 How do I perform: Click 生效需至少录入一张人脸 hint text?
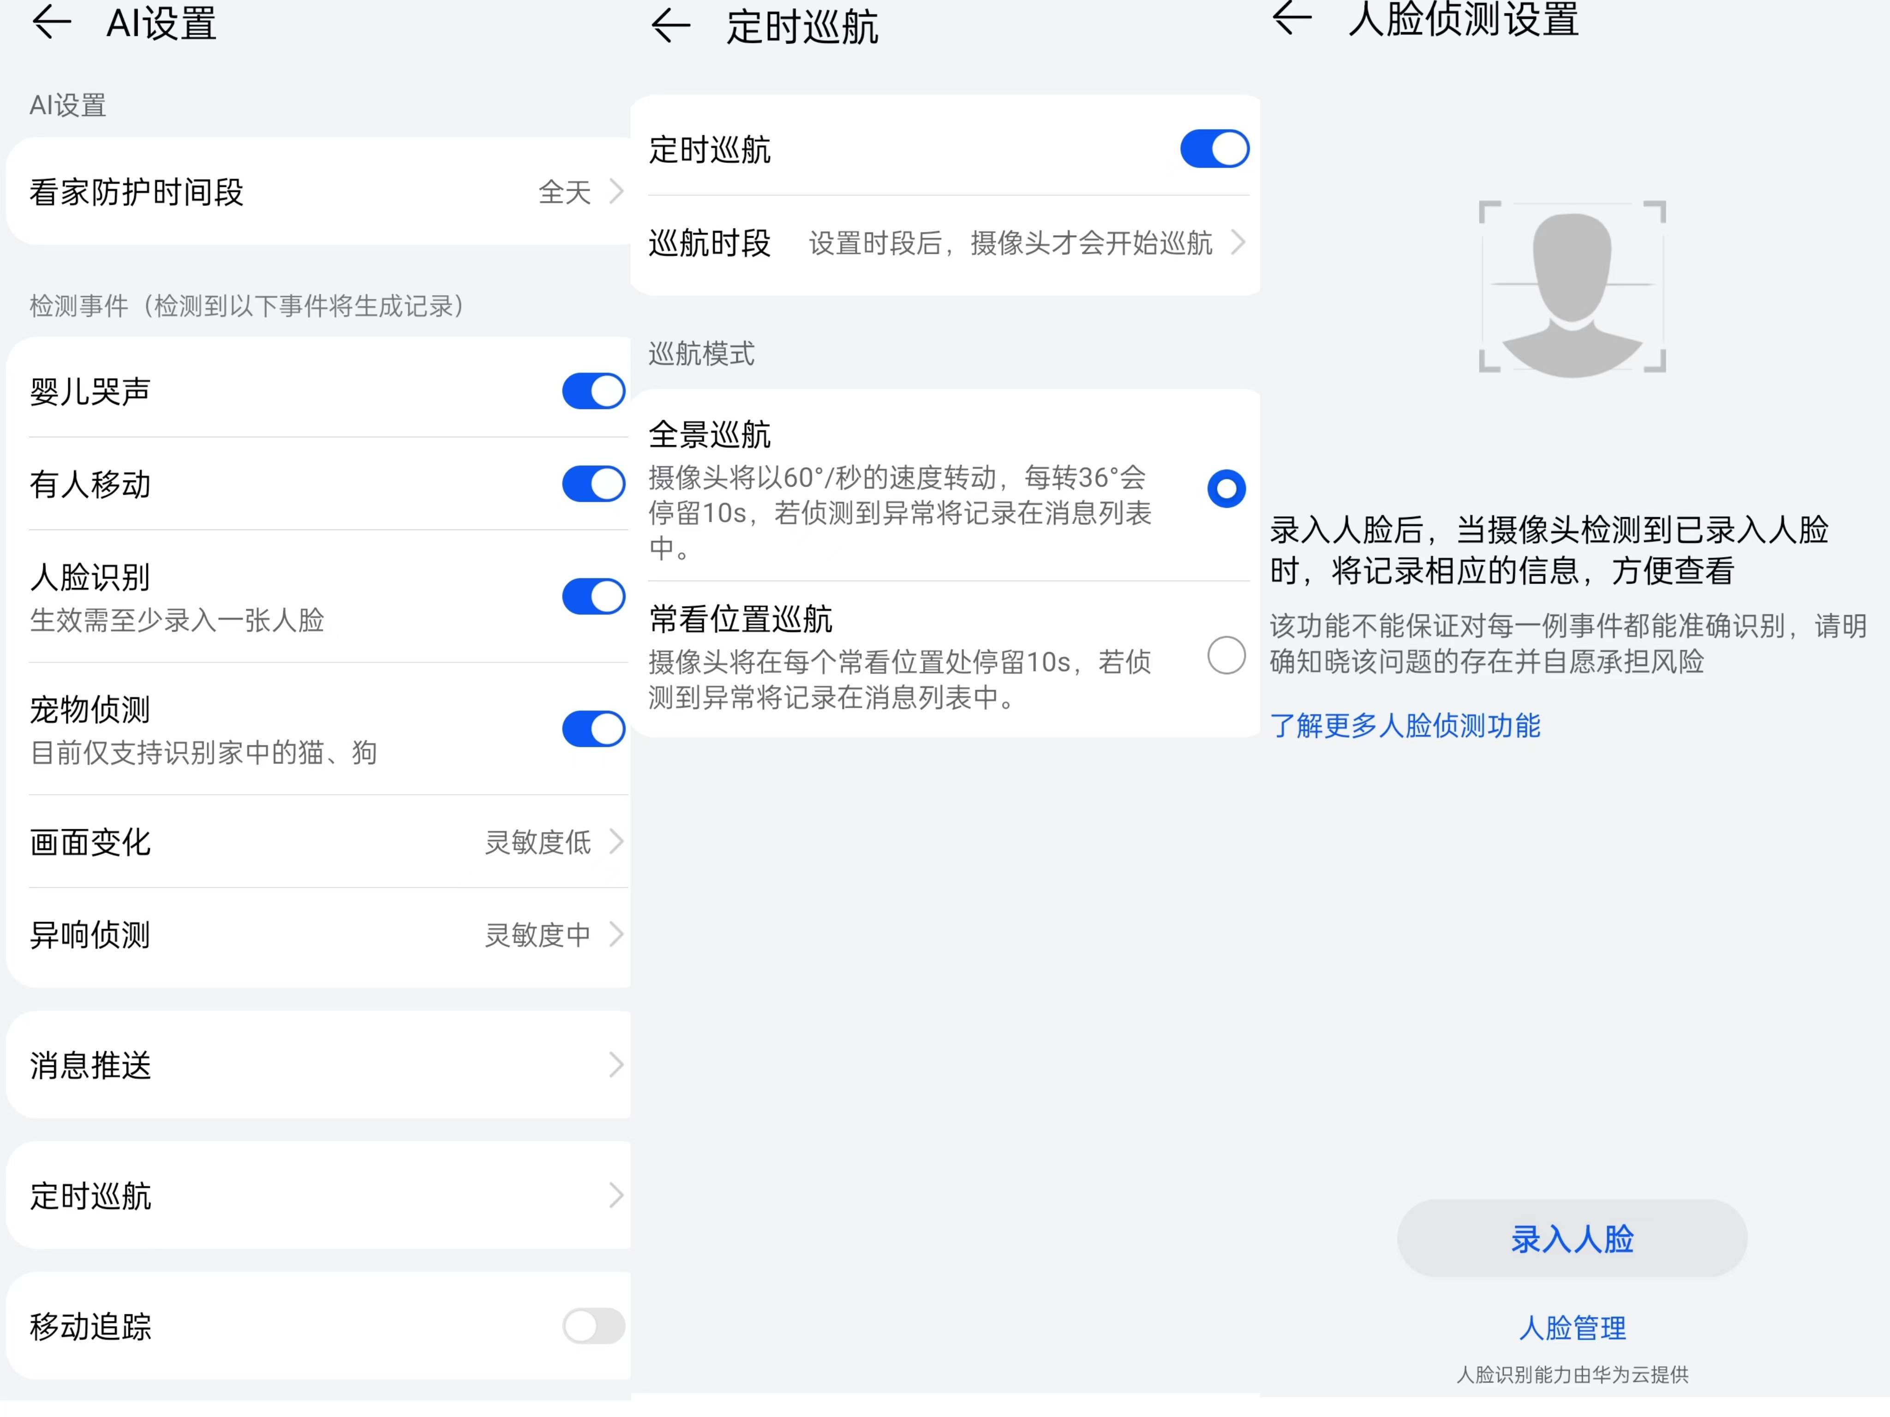(177, 620)
